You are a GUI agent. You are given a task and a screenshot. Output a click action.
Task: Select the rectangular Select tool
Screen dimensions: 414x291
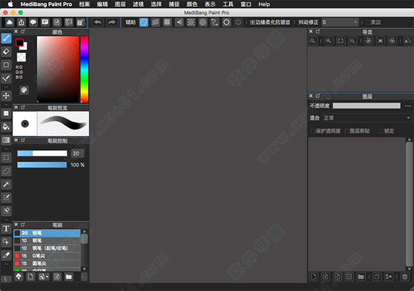pyautogui.click(x=6, y=158)
